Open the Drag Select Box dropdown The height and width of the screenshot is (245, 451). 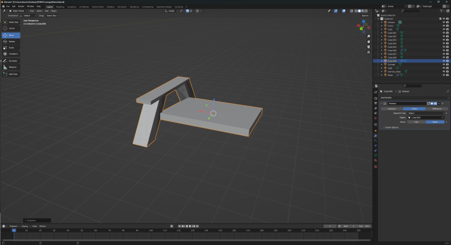52,16
